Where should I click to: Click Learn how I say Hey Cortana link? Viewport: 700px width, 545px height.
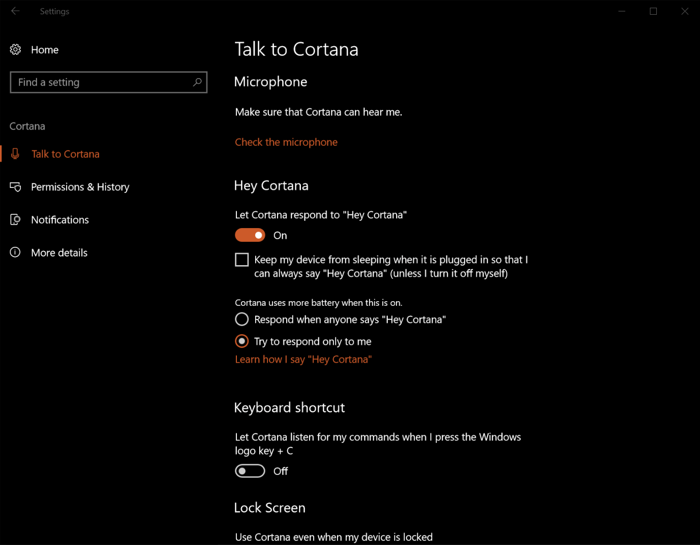pos(303,359)
